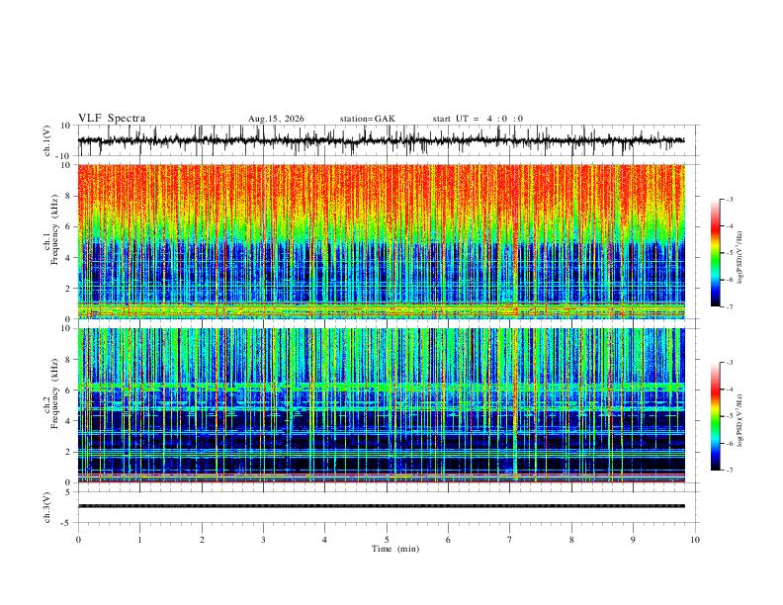The height and width of the screenshot is (605, 783).
Task: Select the Time (min) axis label
Action: 395,549
